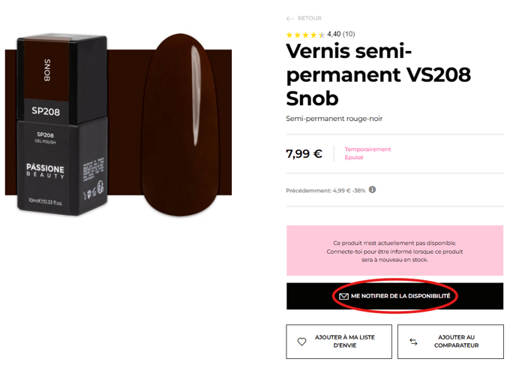The height and width of the screenshot is (368, 516).
Task: Click the PASSIONE BEAUTY logo on the bottle
Action: 46,171
